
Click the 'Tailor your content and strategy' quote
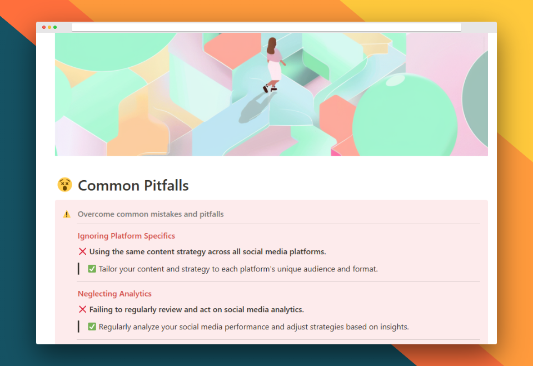tap(238, 269)
